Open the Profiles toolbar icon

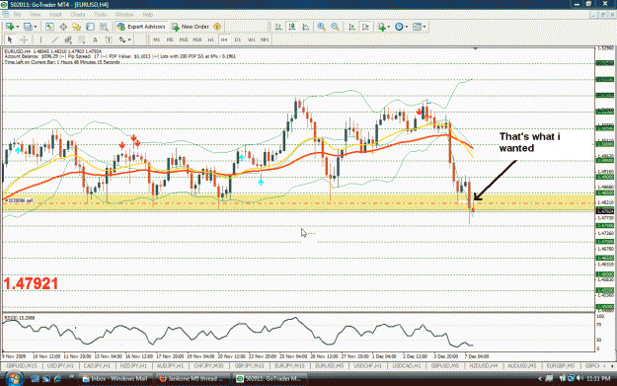pyautogui.click(x=28, y=27)
